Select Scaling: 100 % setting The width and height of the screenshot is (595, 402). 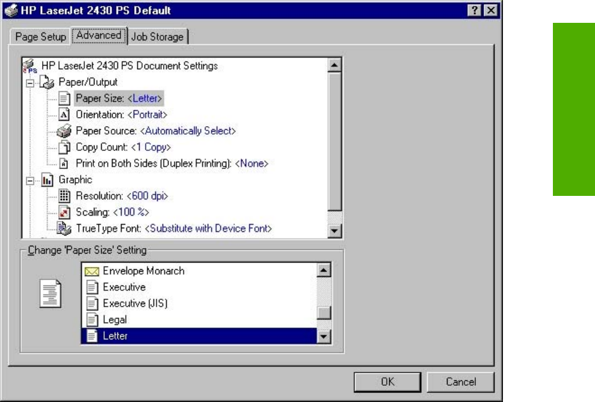click(x=113, y=212)
